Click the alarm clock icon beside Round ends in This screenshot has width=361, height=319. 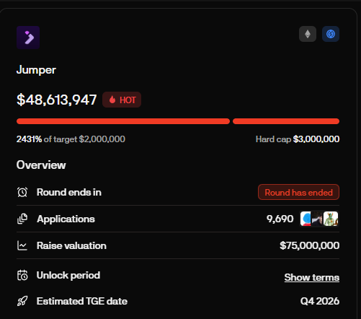(22, 192)
